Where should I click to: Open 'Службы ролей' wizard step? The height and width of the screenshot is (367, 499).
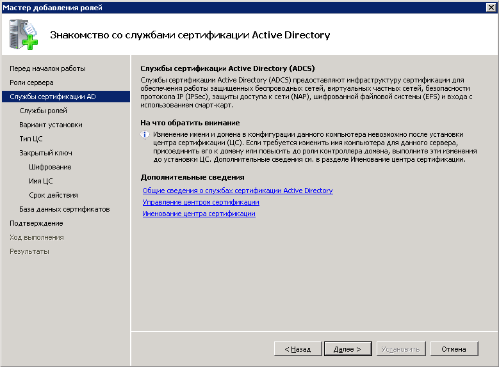43,111
